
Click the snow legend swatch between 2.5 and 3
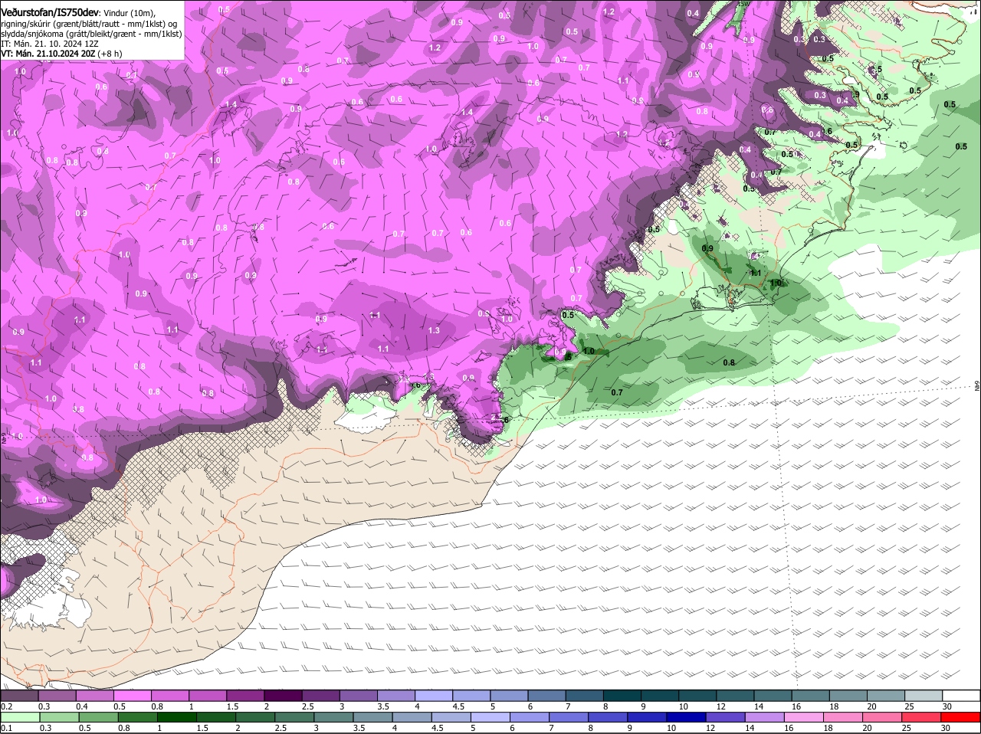coord(320,696)
